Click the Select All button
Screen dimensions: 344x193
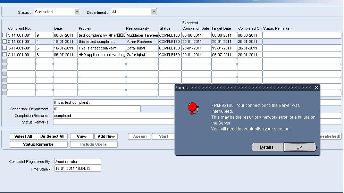pyautogui.click(x=23, y=136)
